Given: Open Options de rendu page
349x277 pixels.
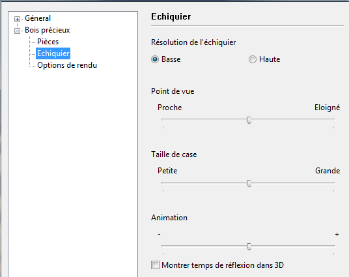Looking at the screenshot, I should [67, 65].
